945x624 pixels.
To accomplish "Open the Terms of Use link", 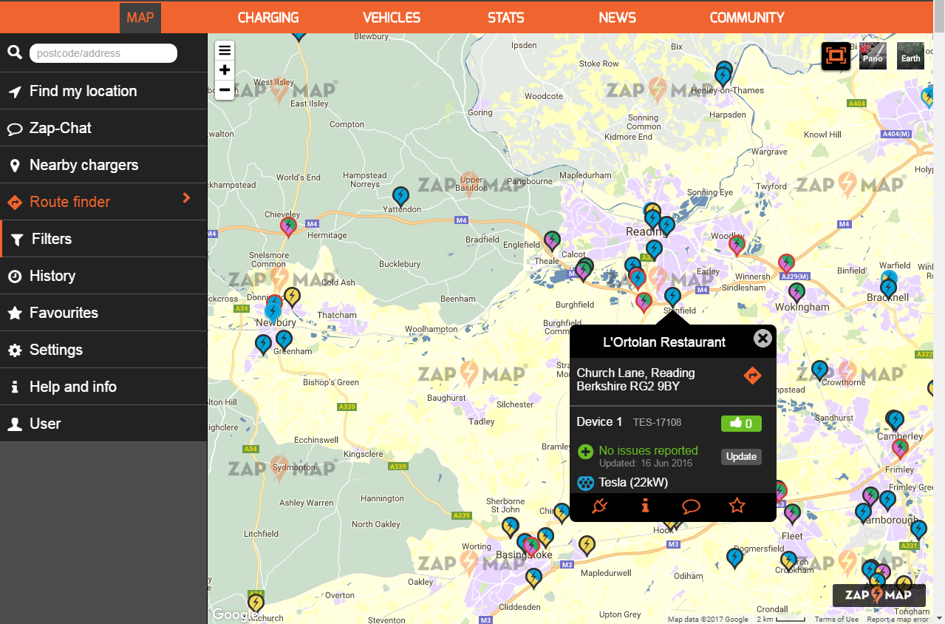I will [x=836, y=620].
